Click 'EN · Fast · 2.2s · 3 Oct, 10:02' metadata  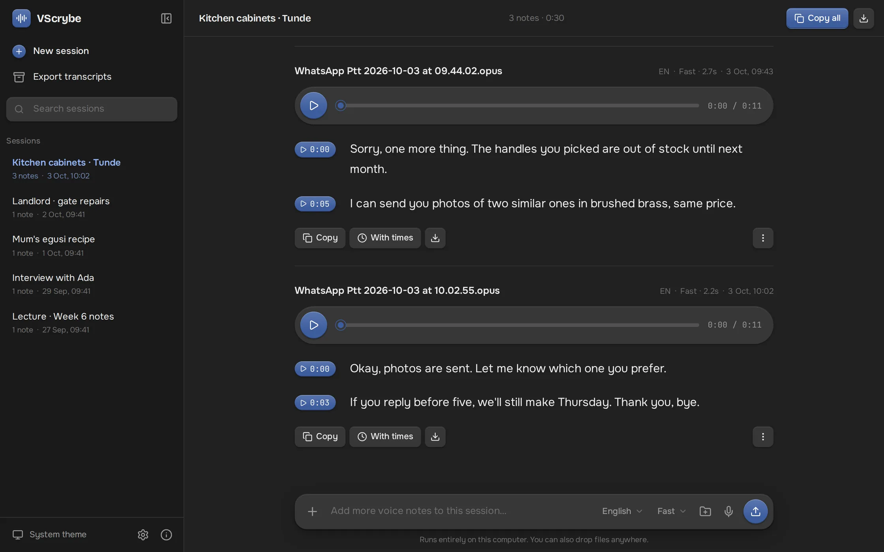[717, 291]
